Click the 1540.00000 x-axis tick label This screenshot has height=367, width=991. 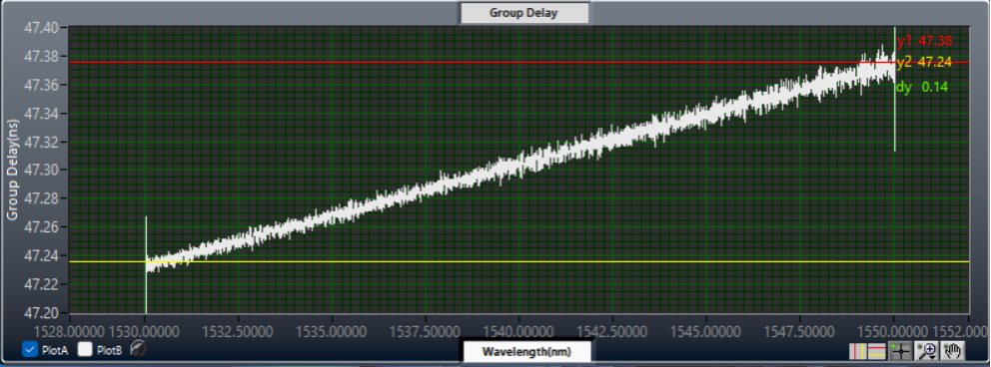518,331
